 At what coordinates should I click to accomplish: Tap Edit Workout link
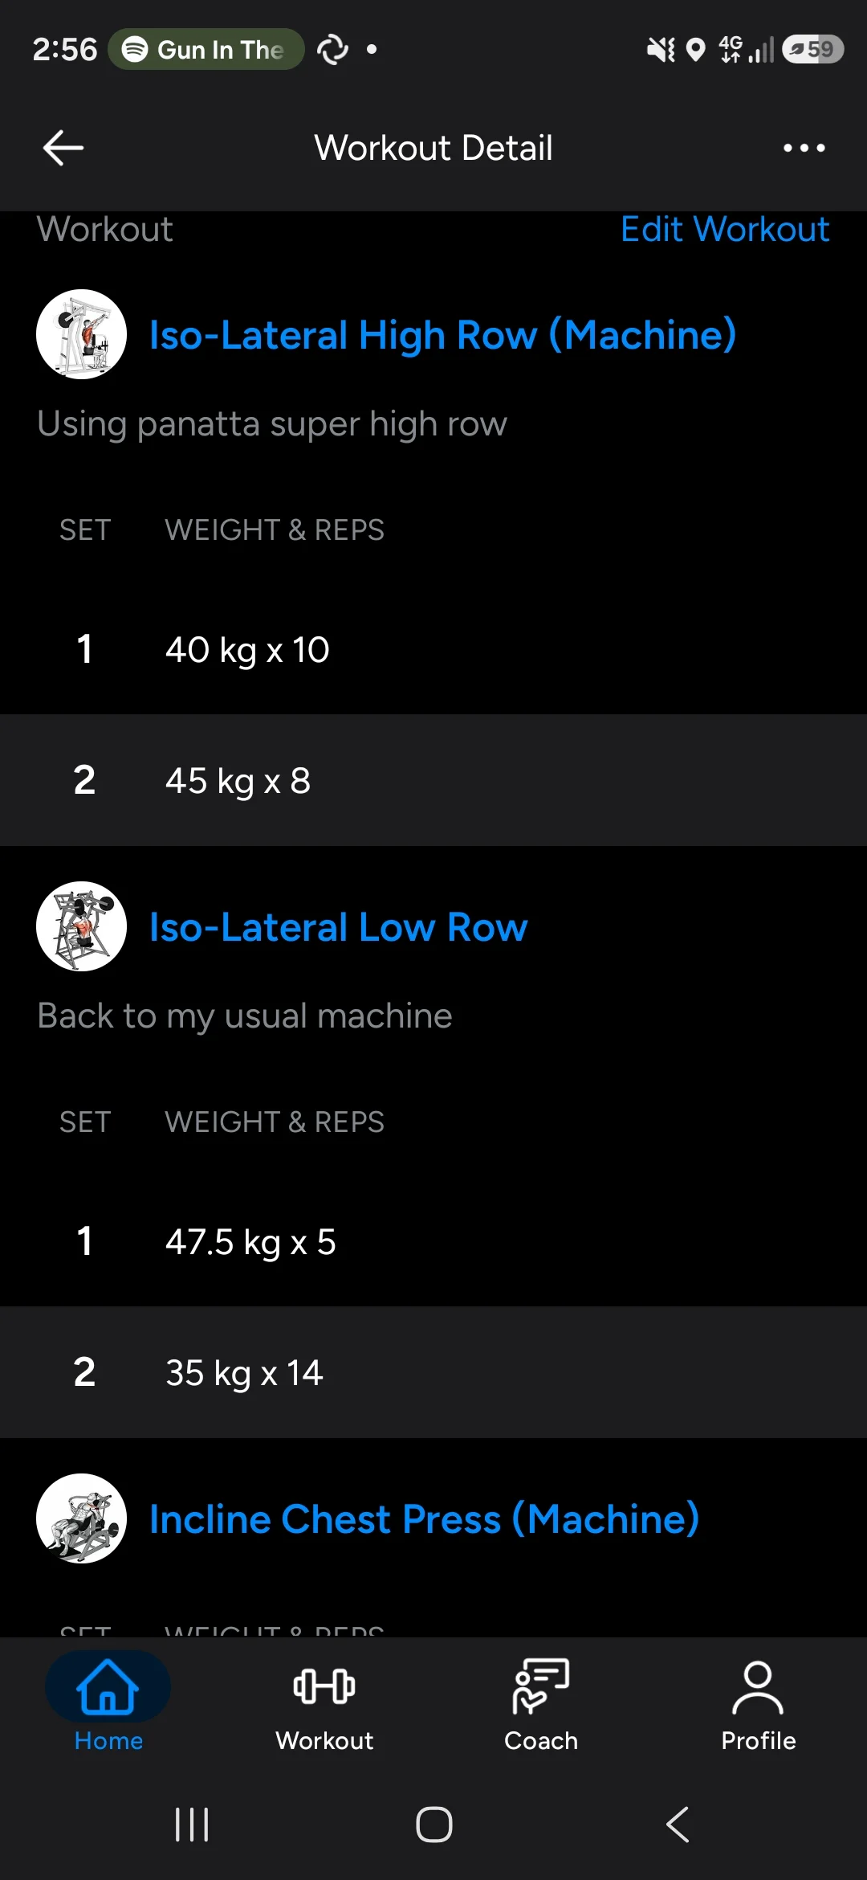[x=725, y=230]
